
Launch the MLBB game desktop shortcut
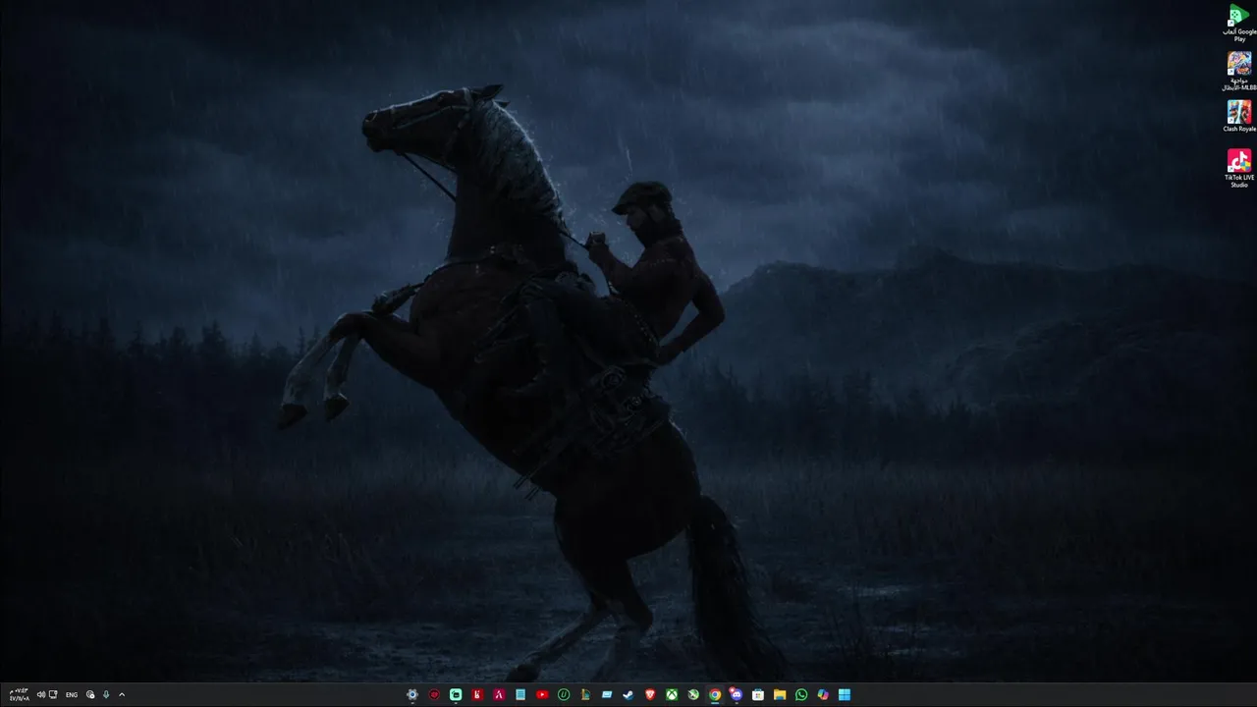(1239, 71)
